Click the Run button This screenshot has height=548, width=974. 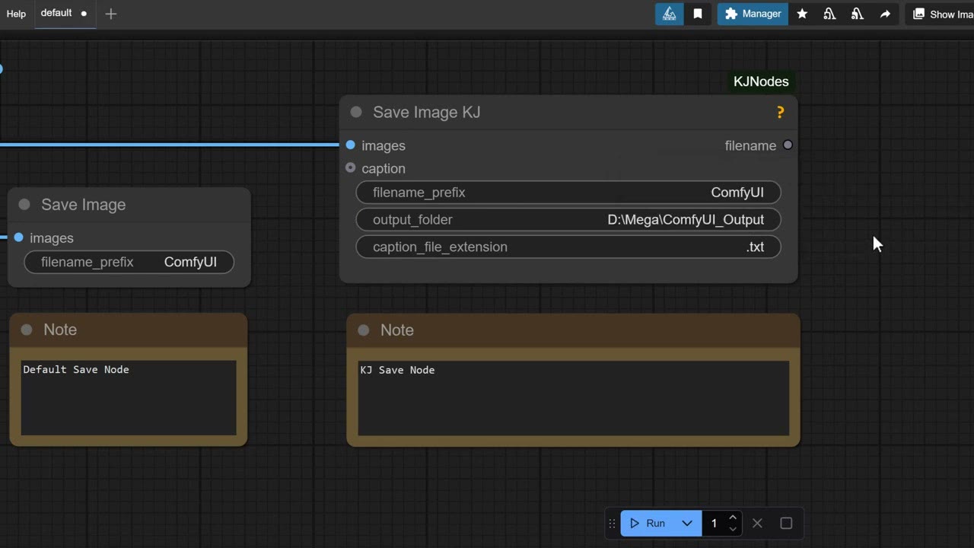pyautogui.click(x=648, y=523)
